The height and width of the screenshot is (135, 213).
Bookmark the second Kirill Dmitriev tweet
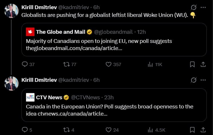point(192,130)
